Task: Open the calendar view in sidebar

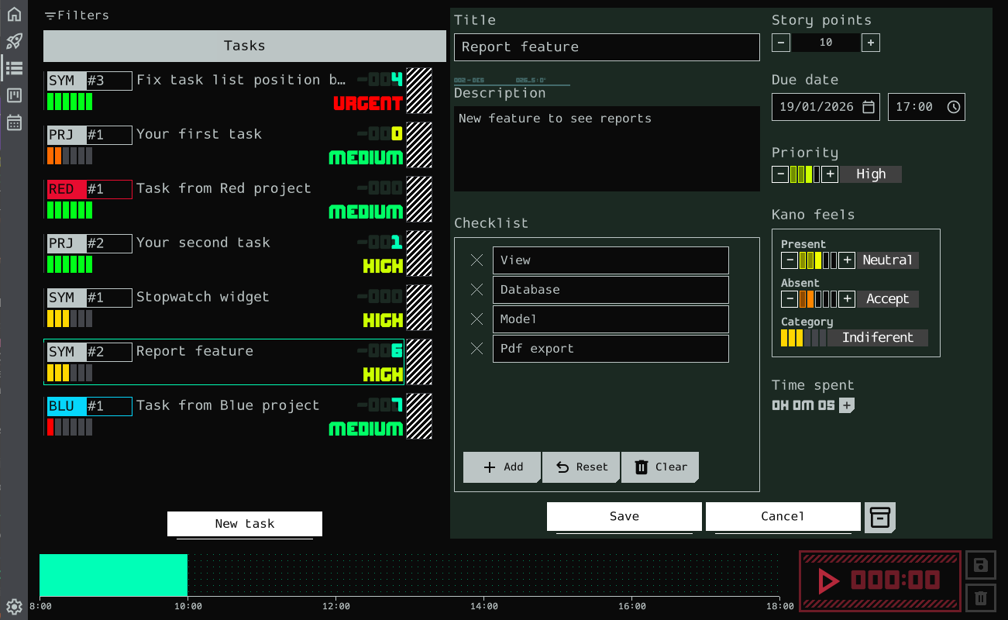Action: 14,122
